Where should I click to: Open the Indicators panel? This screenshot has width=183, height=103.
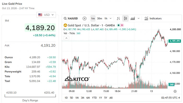[x=153, y=19]
